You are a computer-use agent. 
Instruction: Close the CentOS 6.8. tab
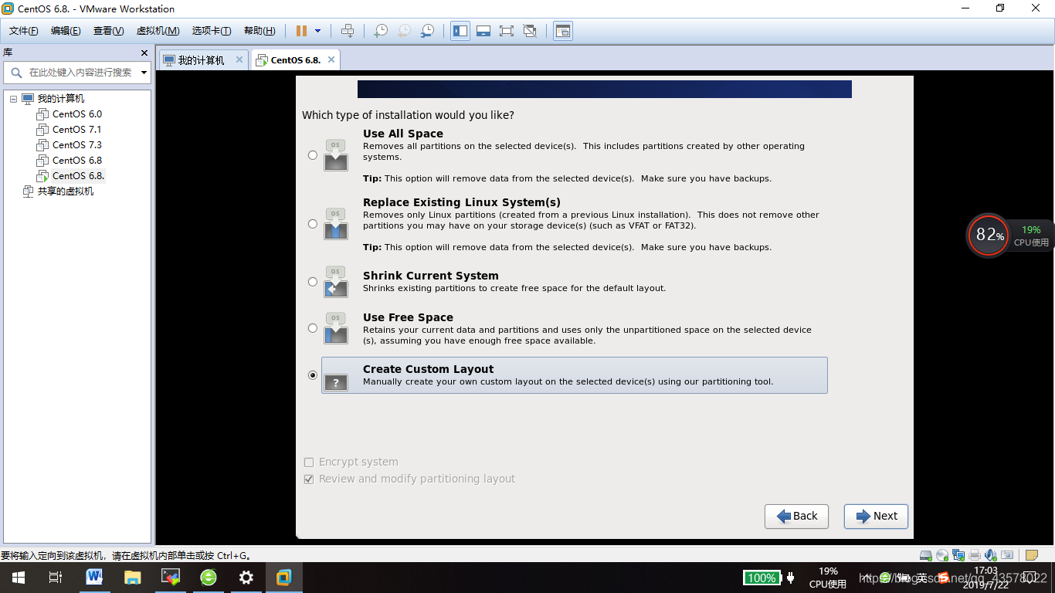[x=331, y=59]
